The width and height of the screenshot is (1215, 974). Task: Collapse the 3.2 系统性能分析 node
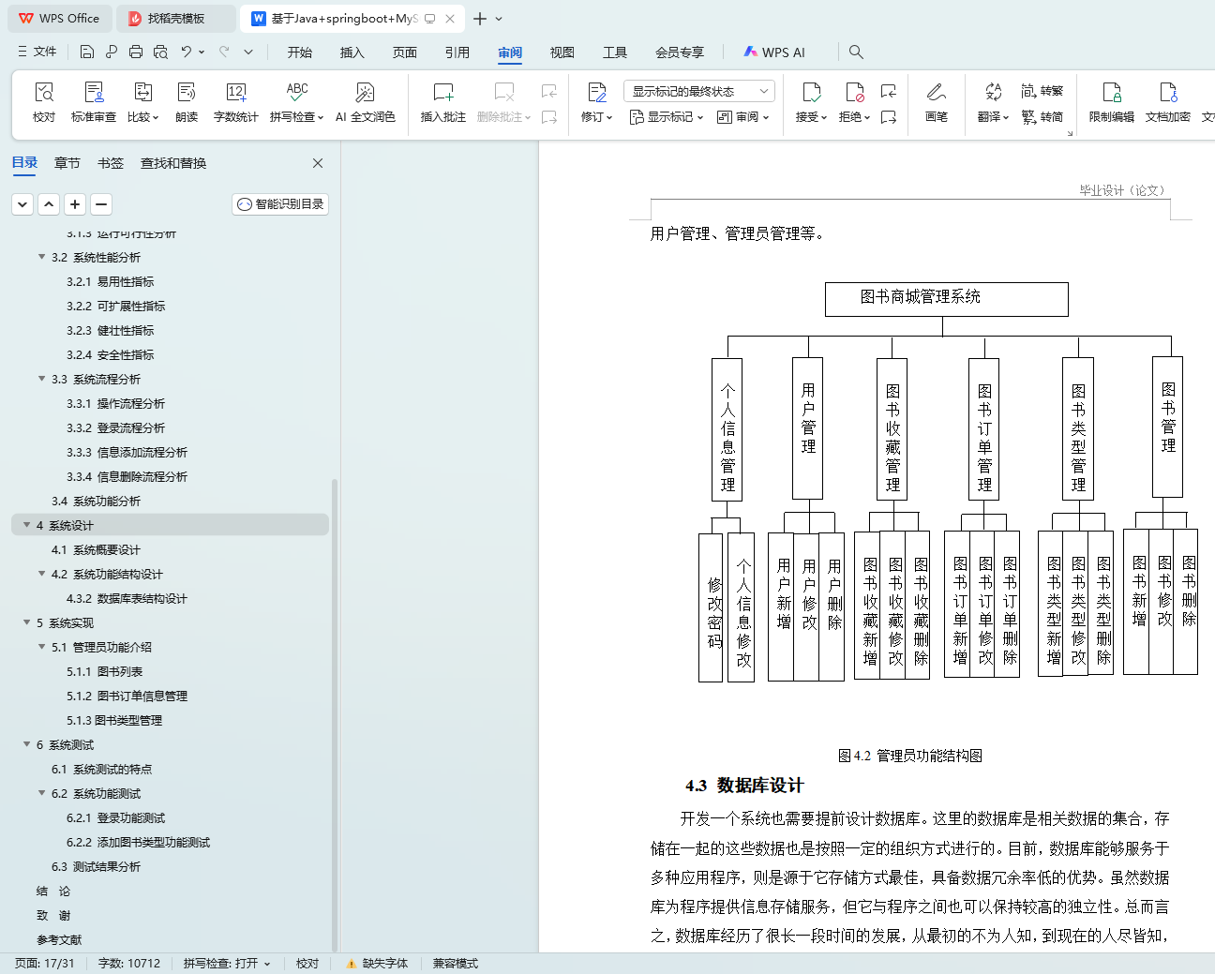pos(41,257)
